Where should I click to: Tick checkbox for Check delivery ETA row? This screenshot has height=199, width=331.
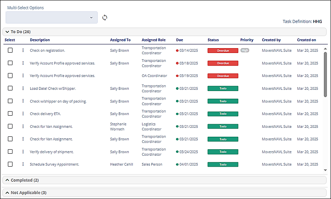coord(10,114)
